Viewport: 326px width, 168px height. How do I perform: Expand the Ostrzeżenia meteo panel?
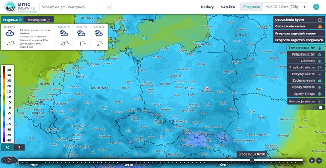point(299,26)
